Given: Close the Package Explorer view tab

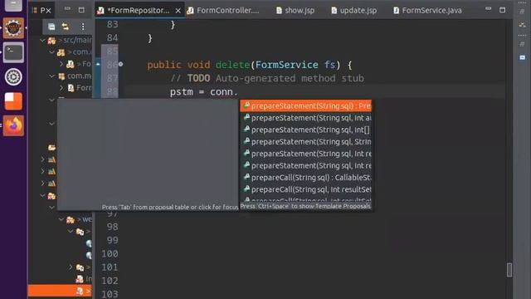Looking at the screenshot, I should pyautogui.click(x=48, y=11).
